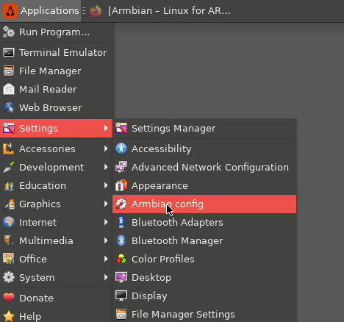Expand the Multimedia submenu arrow
344x322 pixels.
click(106, 240)
